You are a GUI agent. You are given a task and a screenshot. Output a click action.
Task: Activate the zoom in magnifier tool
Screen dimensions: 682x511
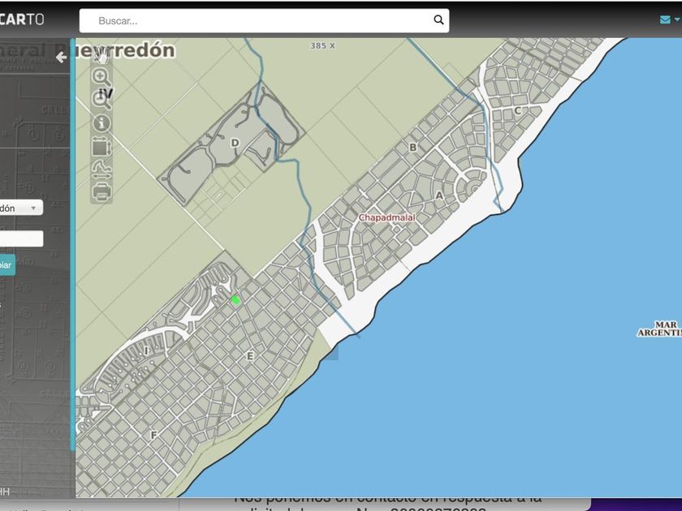[x=101, y=77]
